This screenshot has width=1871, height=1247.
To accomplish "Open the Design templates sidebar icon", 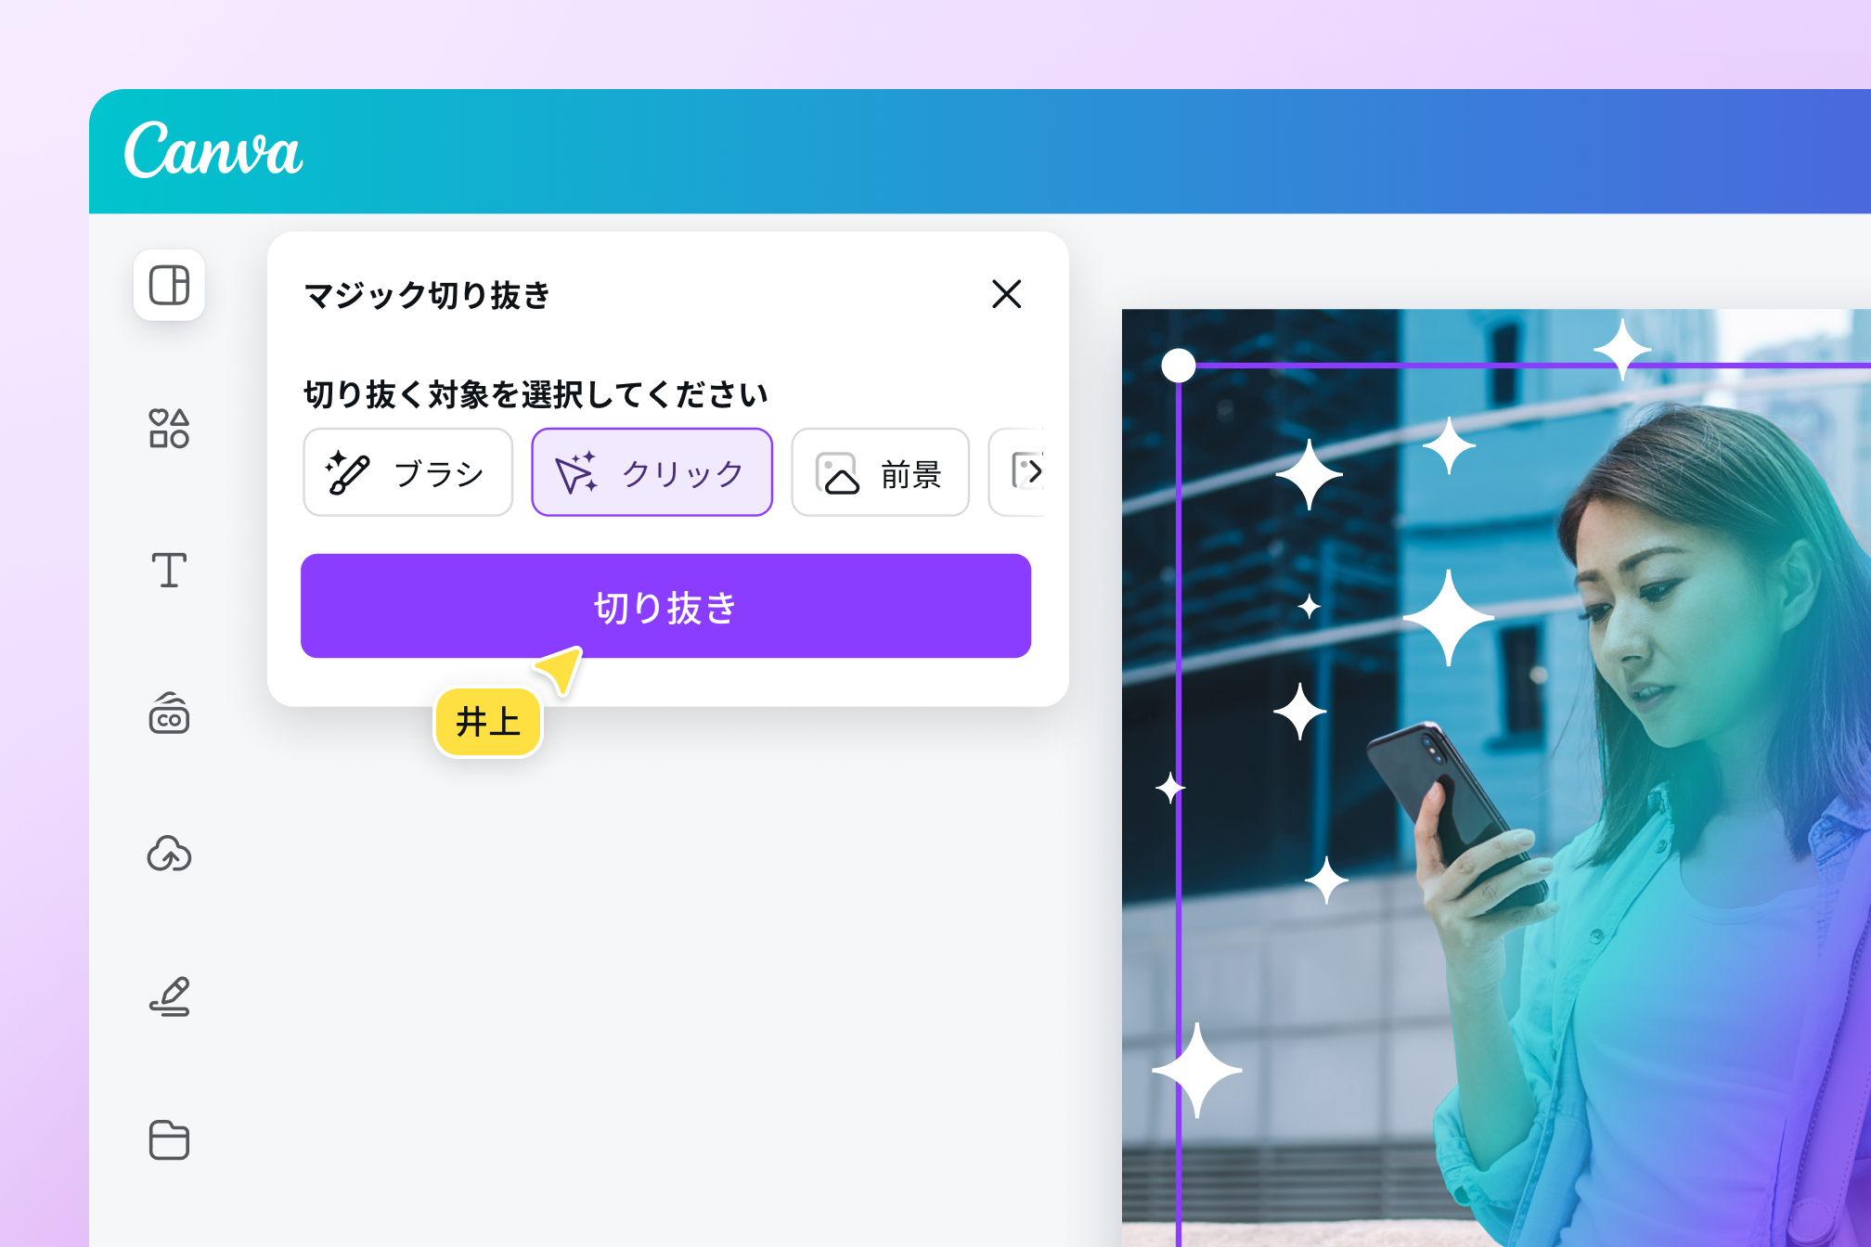I will pyautogui.click(x=169, y=285).
